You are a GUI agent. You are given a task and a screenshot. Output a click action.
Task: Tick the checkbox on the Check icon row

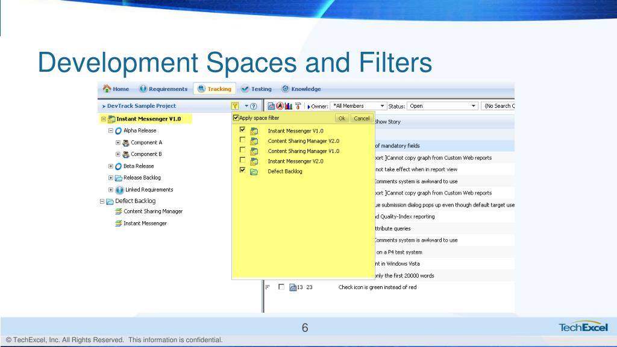(281, 287)
